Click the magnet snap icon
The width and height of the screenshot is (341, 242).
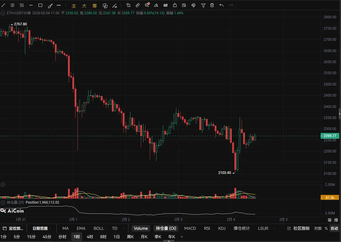(x=193, y=5)
